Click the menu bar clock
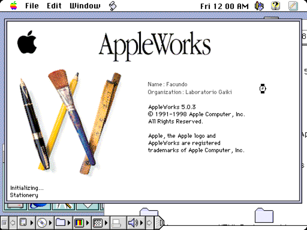 click(x=225, y=6)
